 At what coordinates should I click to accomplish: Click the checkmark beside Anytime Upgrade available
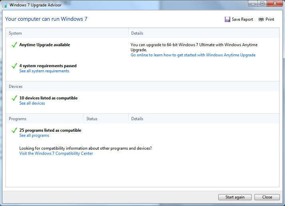click(x=14, y=45)
